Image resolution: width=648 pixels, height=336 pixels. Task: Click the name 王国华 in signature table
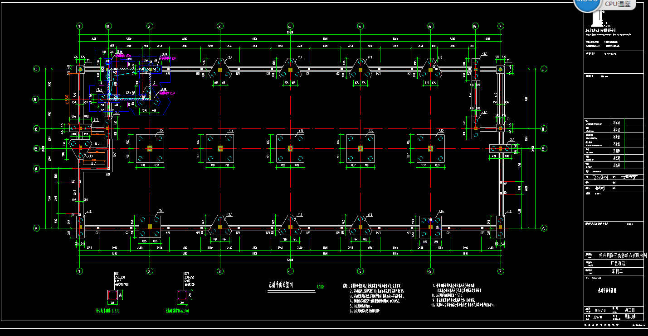pos(617,151)
